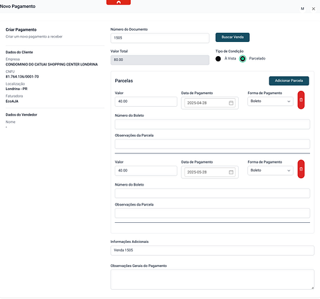Focus second Observações da Parcela field
This screenshot has height=299, width=320.
212,213
